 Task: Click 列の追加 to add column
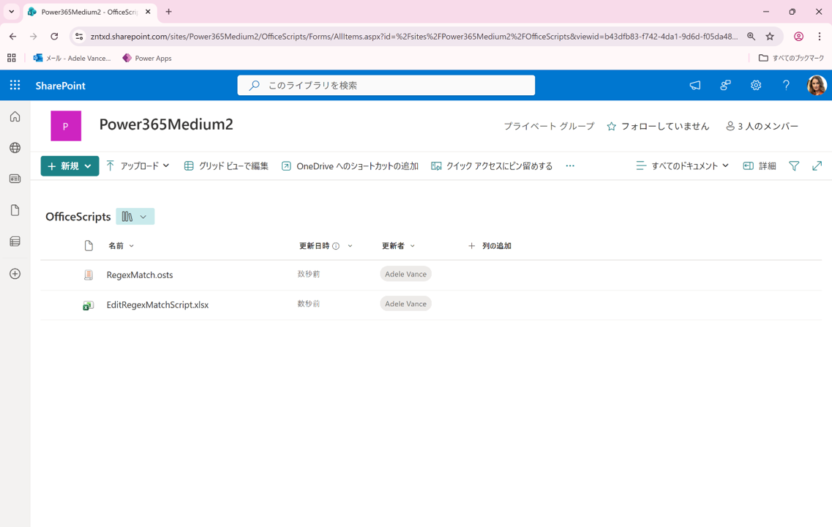[x=490, y=246]
